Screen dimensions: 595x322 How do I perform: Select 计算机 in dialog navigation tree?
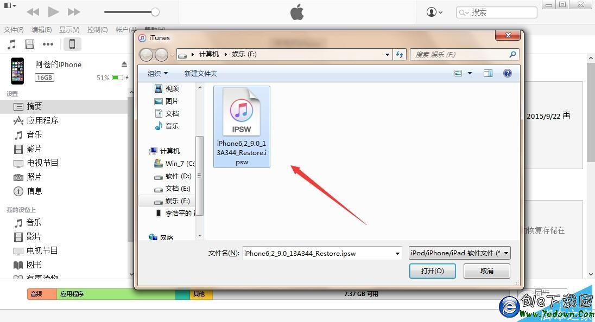click(x=164, y=151)
